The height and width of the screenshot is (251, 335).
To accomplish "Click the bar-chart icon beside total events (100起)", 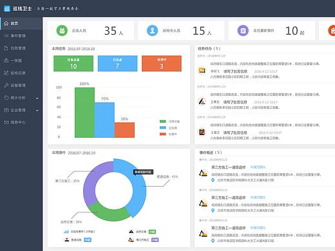I will 66,232.
